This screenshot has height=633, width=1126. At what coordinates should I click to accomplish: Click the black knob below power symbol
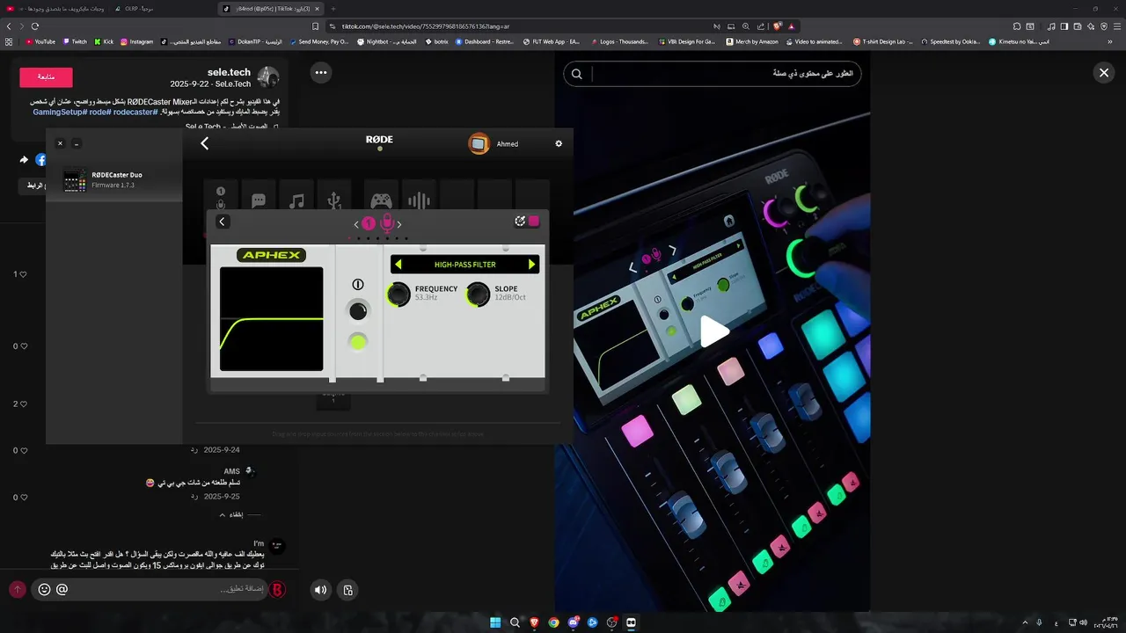coord(357,310)
